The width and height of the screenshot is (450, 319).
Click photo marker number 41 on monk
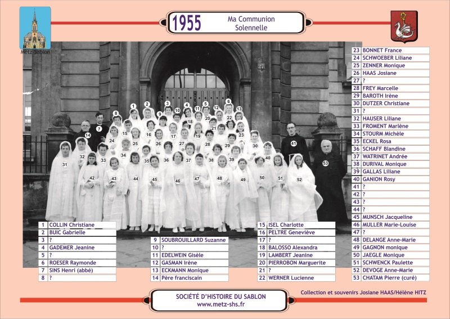(x=293, y=143)
